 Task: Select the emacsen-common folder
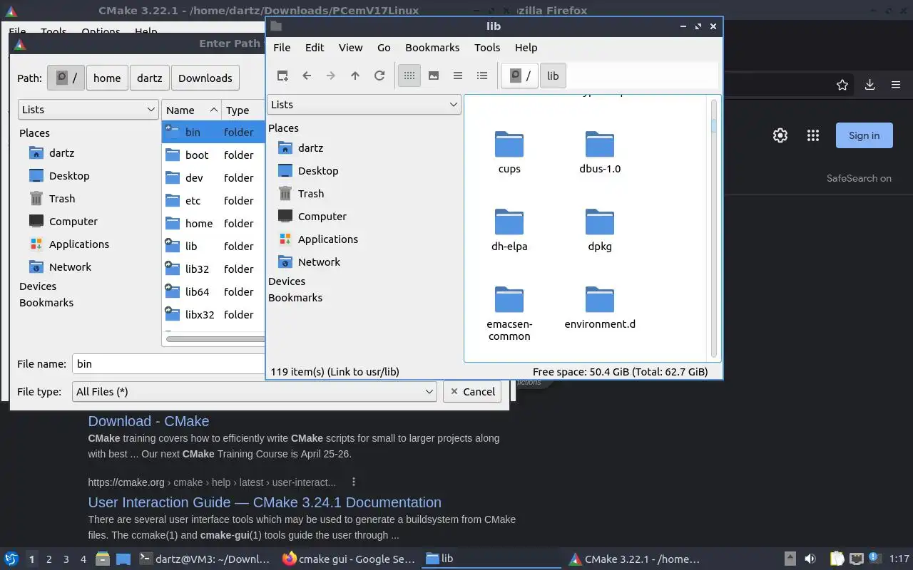point(509,313)
